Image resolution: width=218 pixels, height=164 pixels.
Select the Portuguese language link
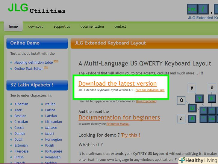click(54, 151)
